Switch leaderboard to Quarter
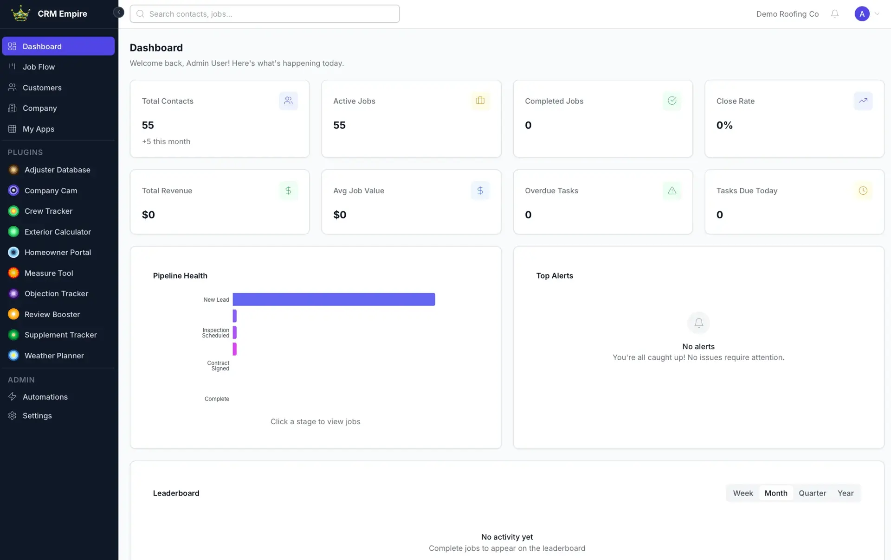Image resolution: width=891 pixels, height=560 pixels. click(x=812, y=493)
